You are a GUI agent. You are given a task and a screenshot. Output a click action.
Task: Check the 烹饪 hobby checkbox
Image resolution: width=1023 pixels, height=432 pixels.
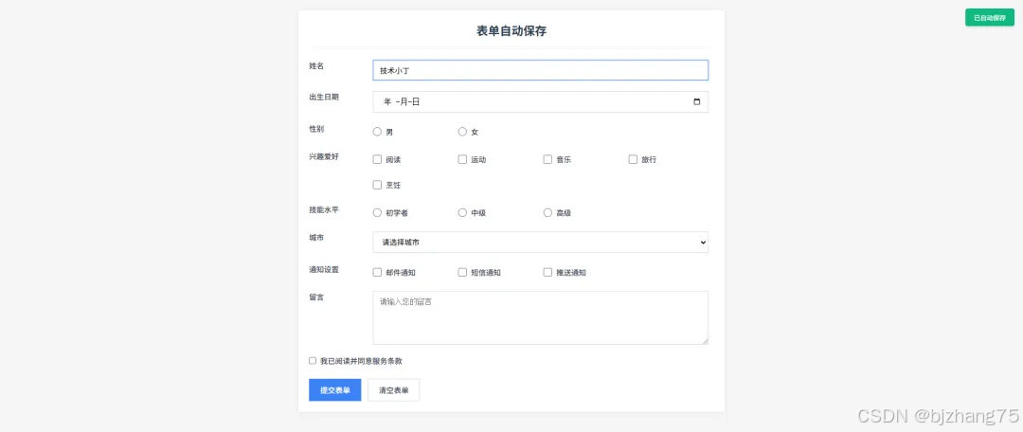pyautogui.click(x=377, y=185)
